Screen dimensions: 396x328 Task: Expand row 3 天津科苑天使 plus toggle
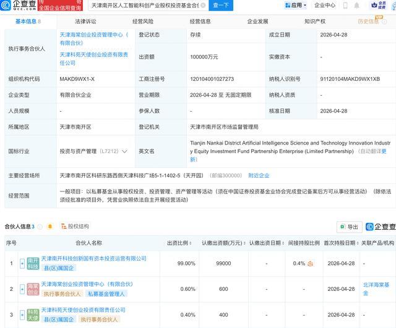pos(22,315)
